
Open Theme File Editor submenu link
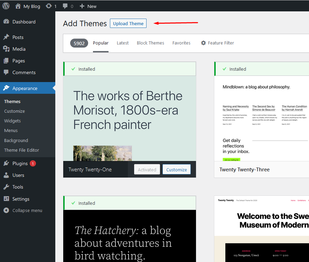[x=21, y=150]
